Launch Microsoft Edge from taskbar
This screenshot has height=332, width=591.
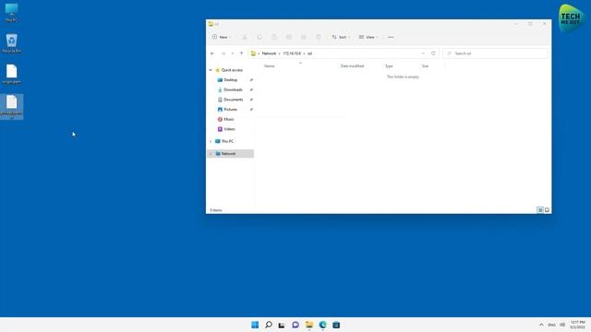[322, 325]
